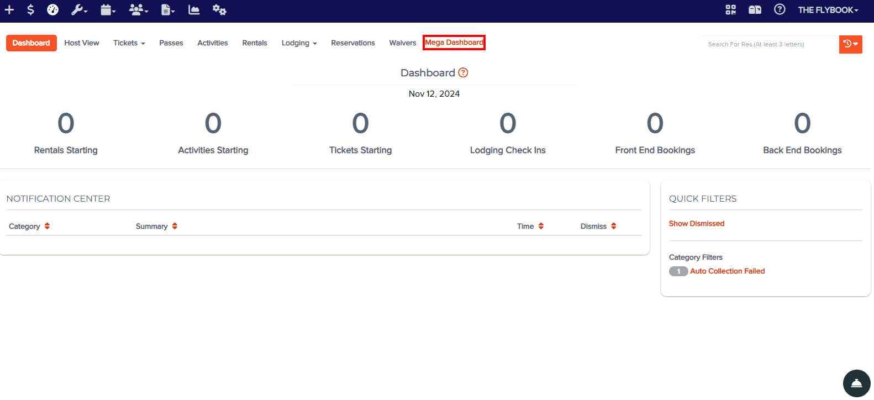Open the settings gears icon
The width and height of the screenshot is (874, 400).
coord(219,10)
